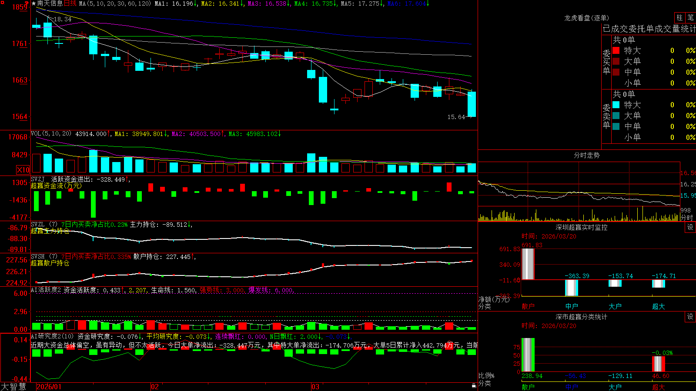Click 爆发线: 6.000 label
The width and height of the screenshot is (696, 391).
[x=271, y=290]
